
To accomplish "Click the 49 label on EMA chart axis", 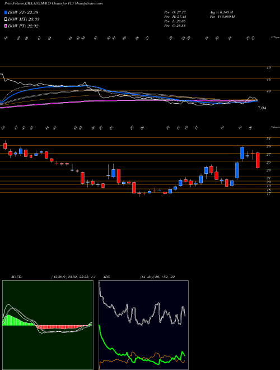I will pos(268,68).
